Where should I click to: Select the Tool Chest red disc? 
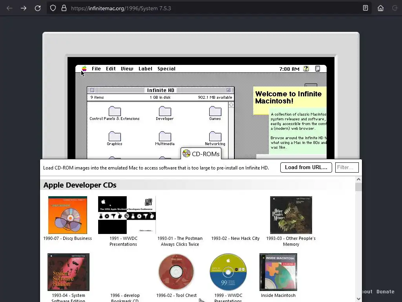coord(176,272)
